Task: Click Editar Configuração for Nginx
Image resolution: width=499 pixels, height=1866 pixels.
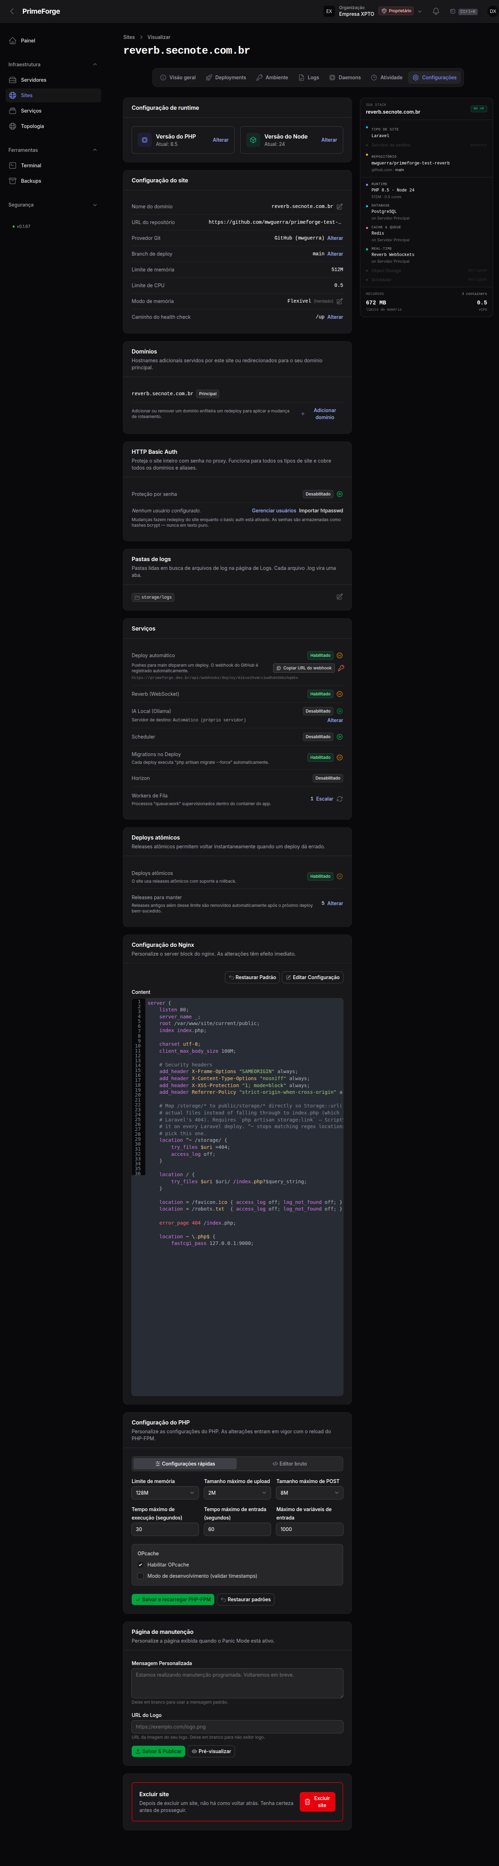Action: (x=312, y=977)
